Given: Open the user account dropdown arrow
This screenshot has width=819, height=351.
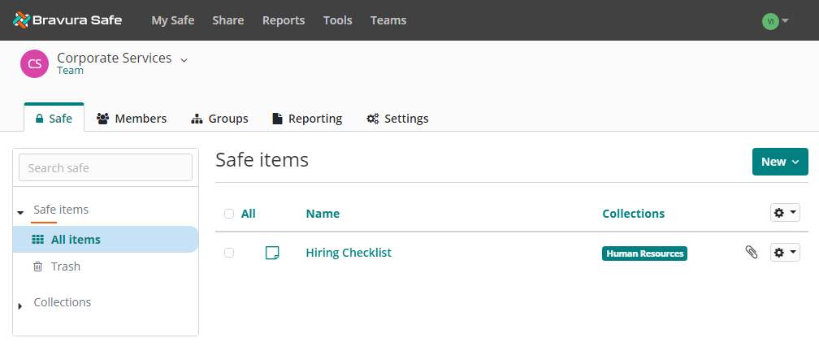Looking at the screenshot, I should coord(785,21).
